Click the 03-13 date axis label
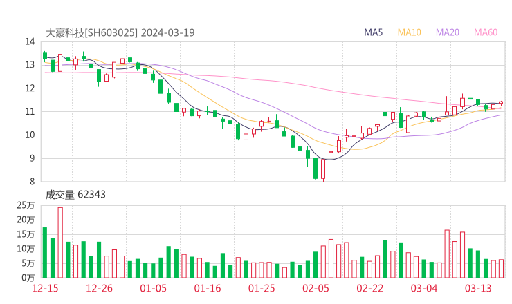This screenshot has height=304, width=512. pyautogui.click(x=478, y=288)
